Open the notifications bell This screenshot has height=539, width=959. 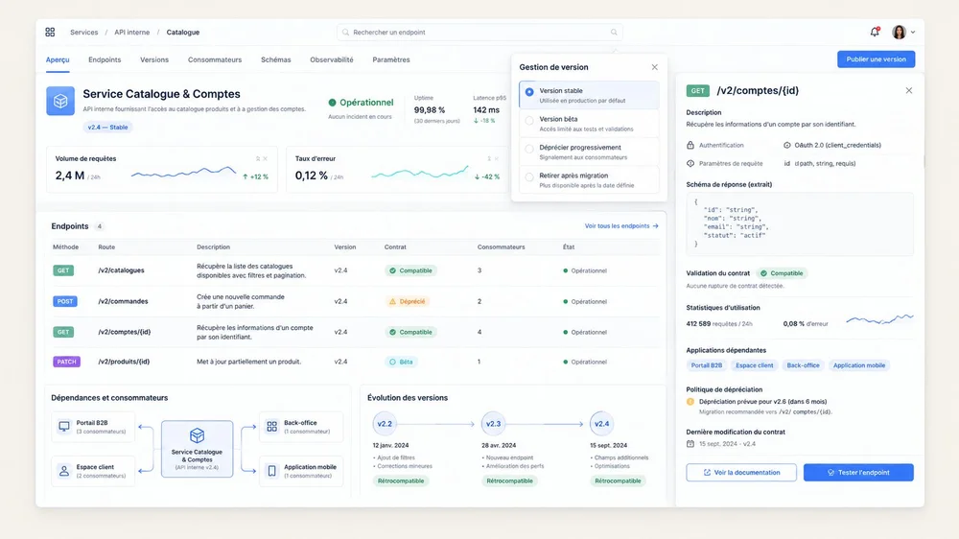(x=875, y=32)
